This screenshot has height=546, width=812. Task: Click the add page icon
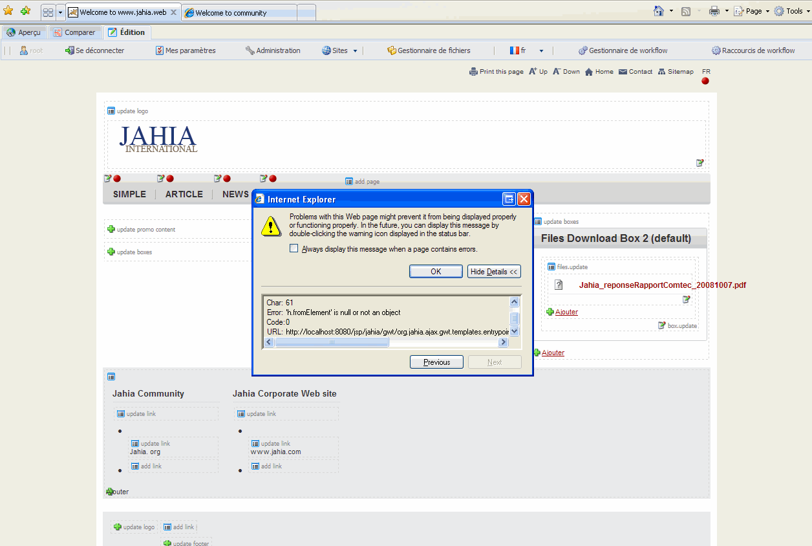pyautogui.click(x=349, y=182)
